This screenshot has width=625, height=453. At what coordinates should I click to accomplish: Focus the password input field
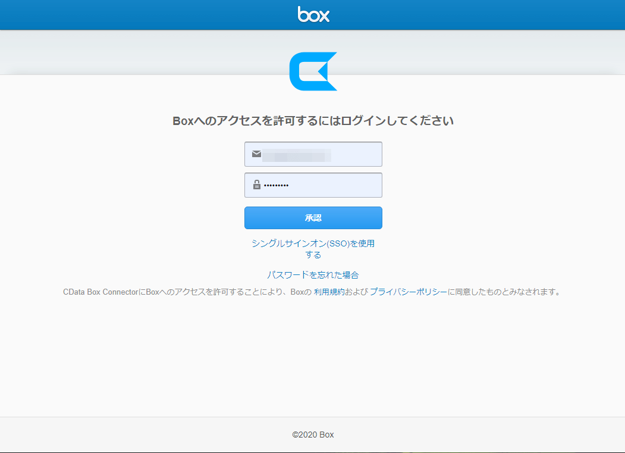[313, 185]
